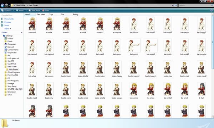
Task: Sort by the Date taken column
Action: pyautogui.click(x=41, y=15)
